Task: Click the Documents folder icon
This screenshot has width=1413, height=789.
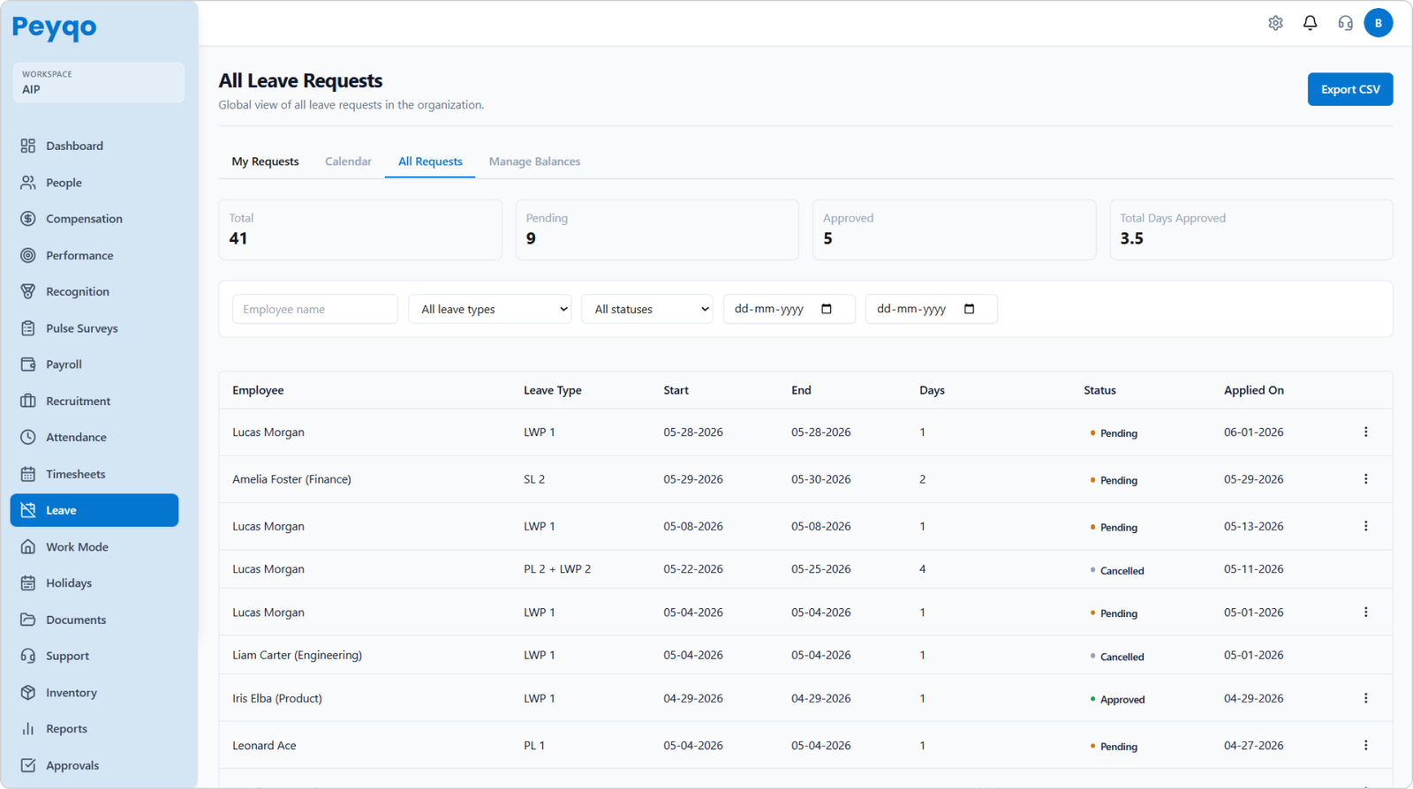Action: click(28, 620)
